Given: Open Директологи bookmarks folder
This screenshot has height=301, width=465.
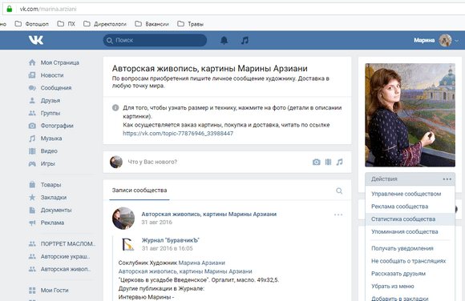Looking at the screenshot, I should [x=105, y=24].
